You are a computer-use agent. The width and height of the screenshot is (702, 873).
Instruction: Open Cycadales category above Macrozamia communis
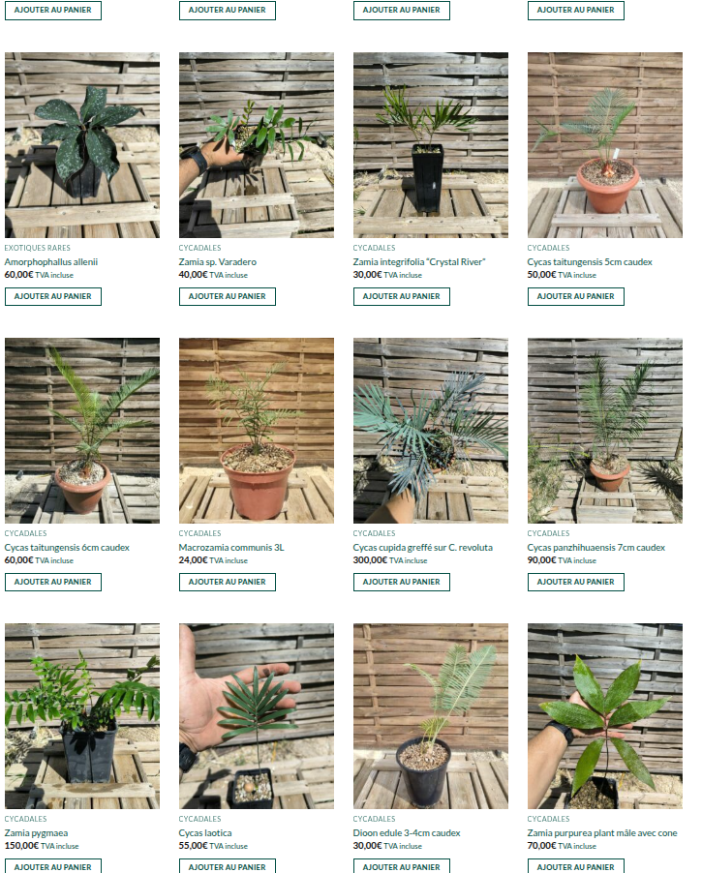pyautogui.click(x=200, y=533)
